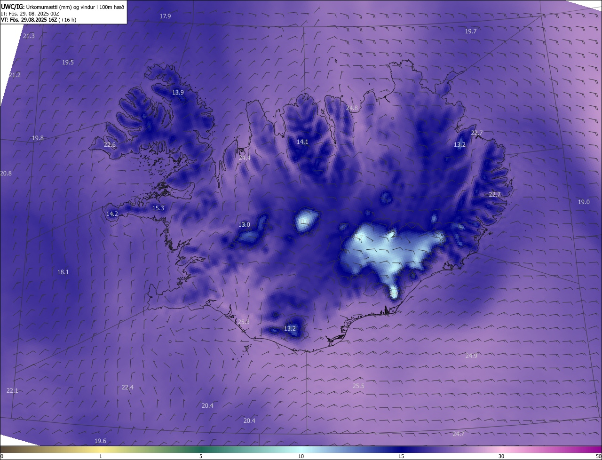
Task: Click the 25.5 value label
Action: (358, 386)
